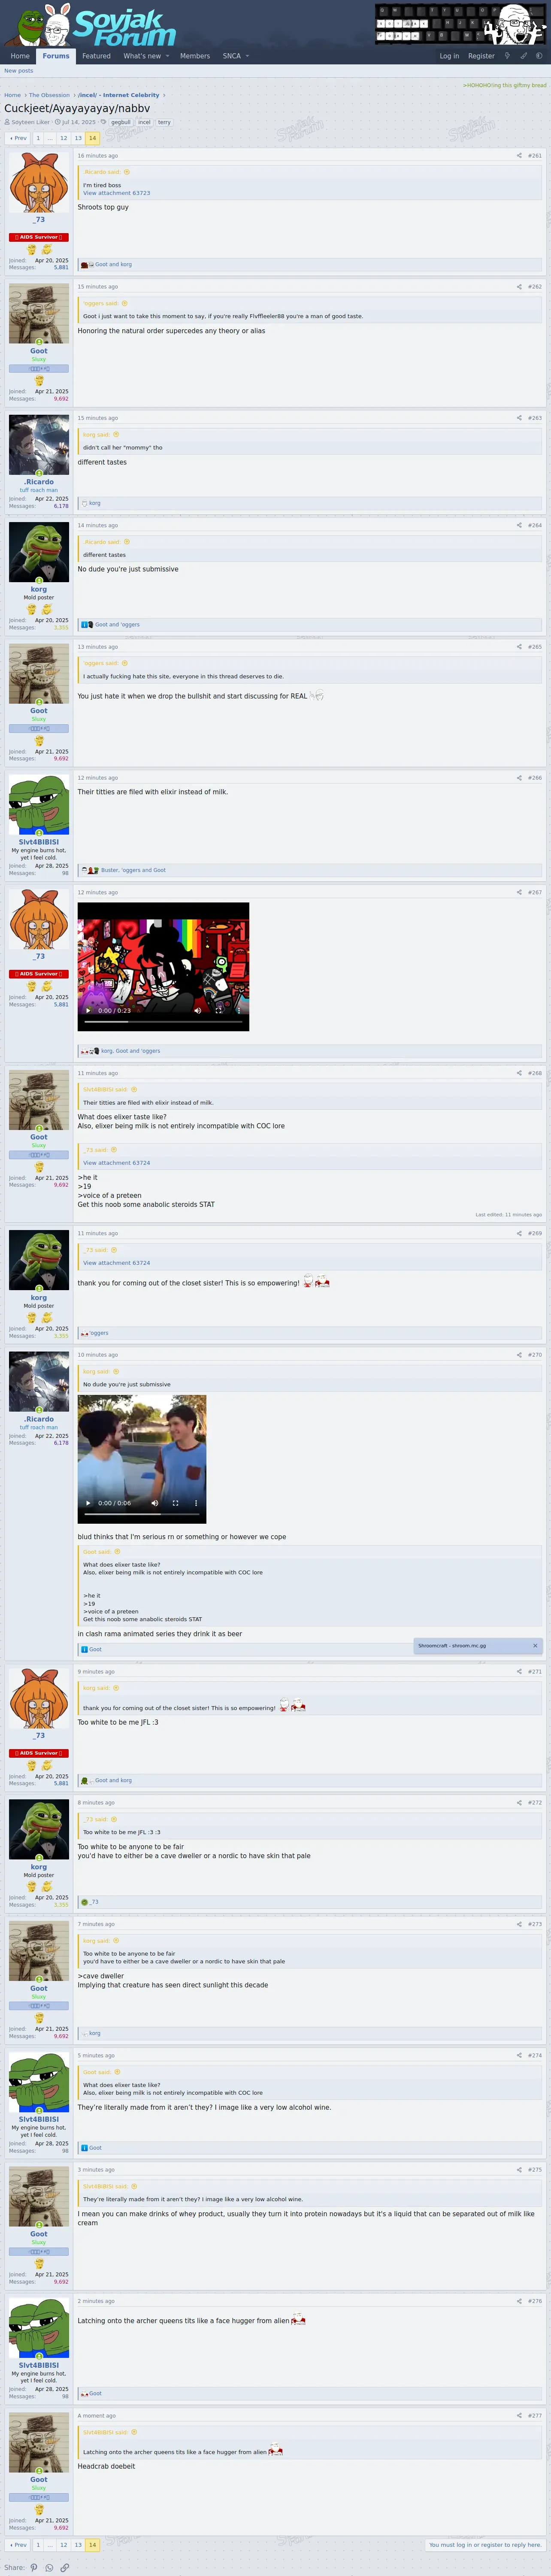
Task: Open page 12 in the bottom pagination
Action: click(x=63, y=2545)
